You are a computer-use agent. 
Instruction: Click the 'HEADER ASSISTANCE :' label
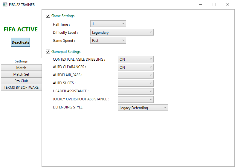pos(71,91)
